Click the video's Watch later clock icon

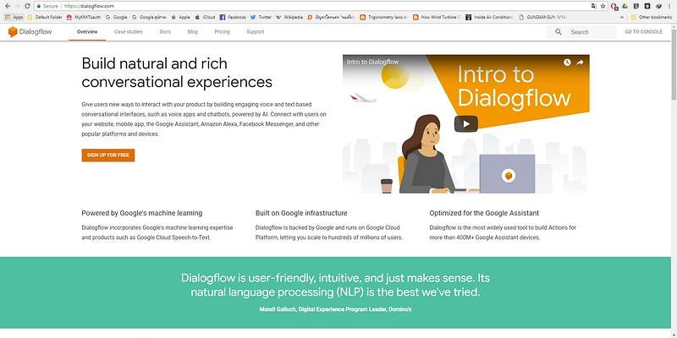[567, 62]
